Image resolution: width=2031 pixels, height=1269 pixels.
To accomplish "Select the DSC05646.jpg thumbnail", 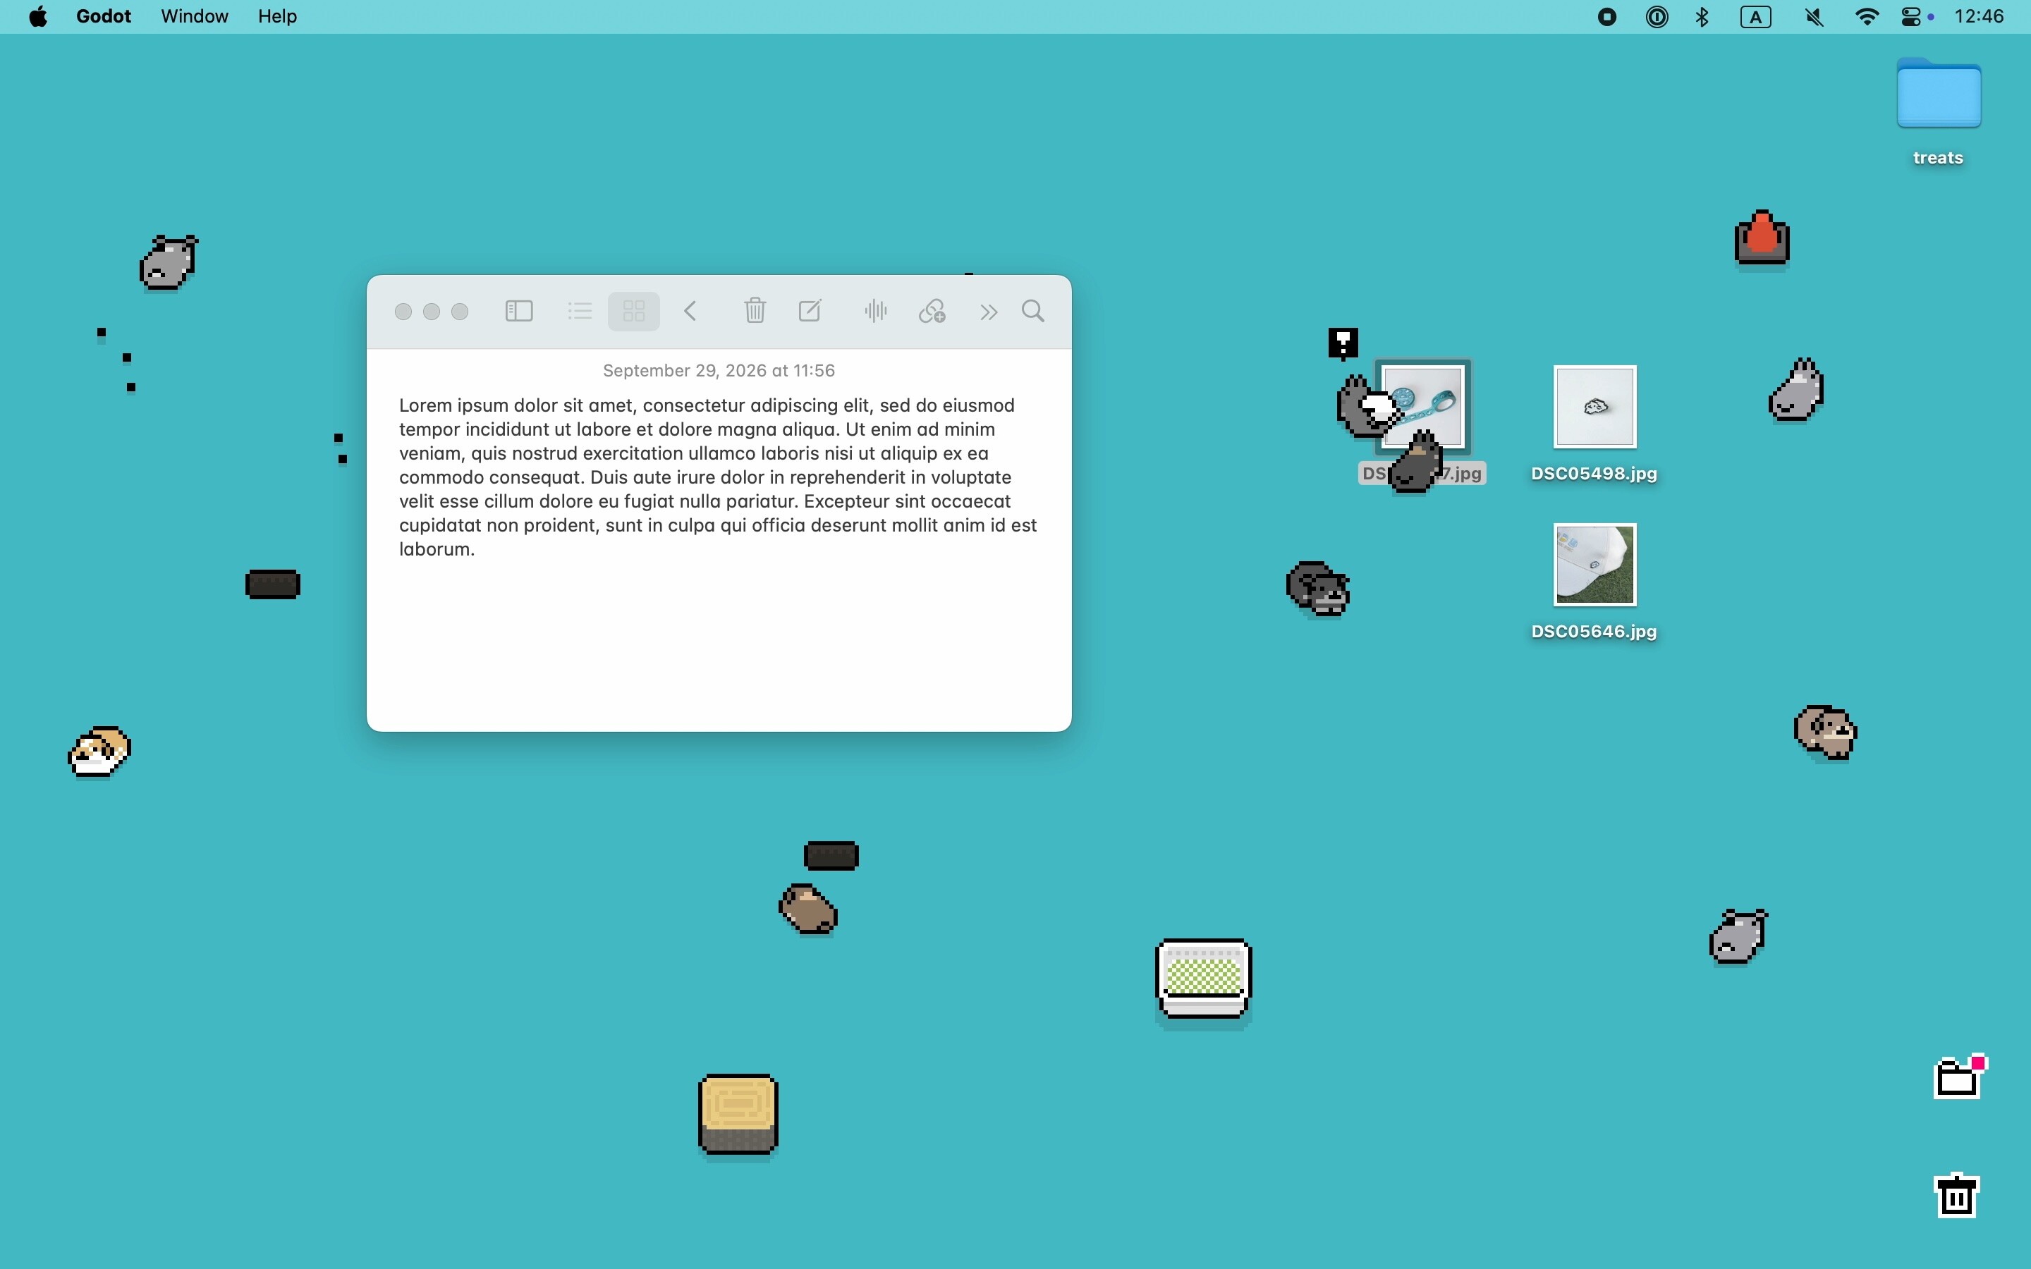I will point(1594,565).
